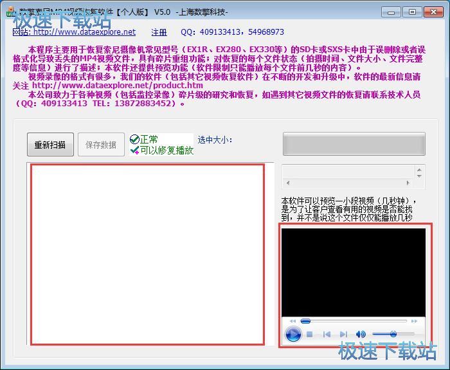Screen dimensions: 450x370
Task: Click the QQ: 409133413，54968973 contact text
Action: click(233, 32)
